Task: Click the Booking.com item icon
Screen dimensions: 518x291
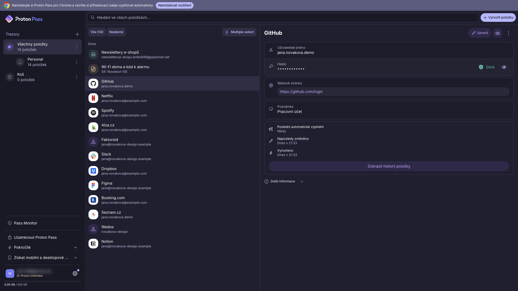Action: 93,200
